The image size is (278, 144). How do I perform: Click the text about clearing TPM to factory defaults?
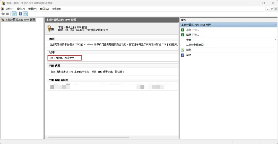coord(88,72)
